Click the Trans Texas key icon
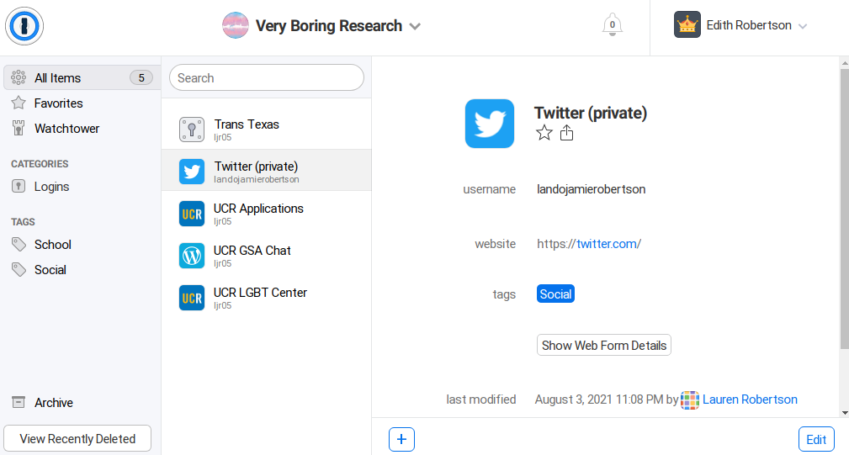The width and height of the screenshot is (849, 455). [x=192, y=130]
